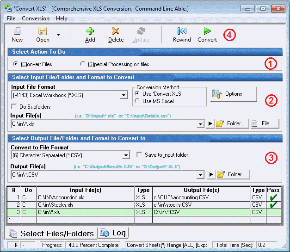This screenshot has width=290, height=252.
Task: Click the Open toolbar icon
Action: tap(43, 31)
